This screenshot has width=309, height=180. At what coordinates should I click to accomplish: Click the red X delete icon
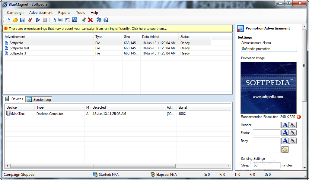(90, 20)
